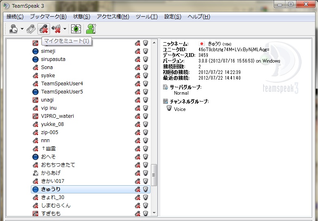Open the ブックマーク(B) menu
Viewport: 318px width, 221px height.
[x=48, y=17]
